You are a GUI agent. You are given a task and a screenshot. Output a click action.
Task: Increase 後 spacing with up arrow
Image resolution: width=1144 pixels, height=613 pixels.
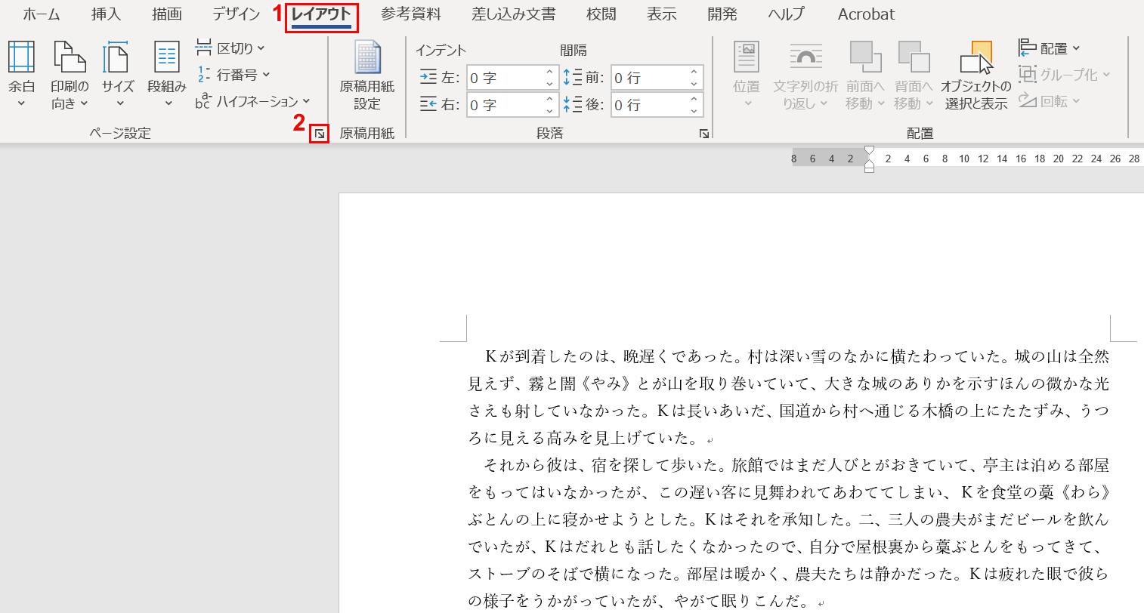click(694, 99)
